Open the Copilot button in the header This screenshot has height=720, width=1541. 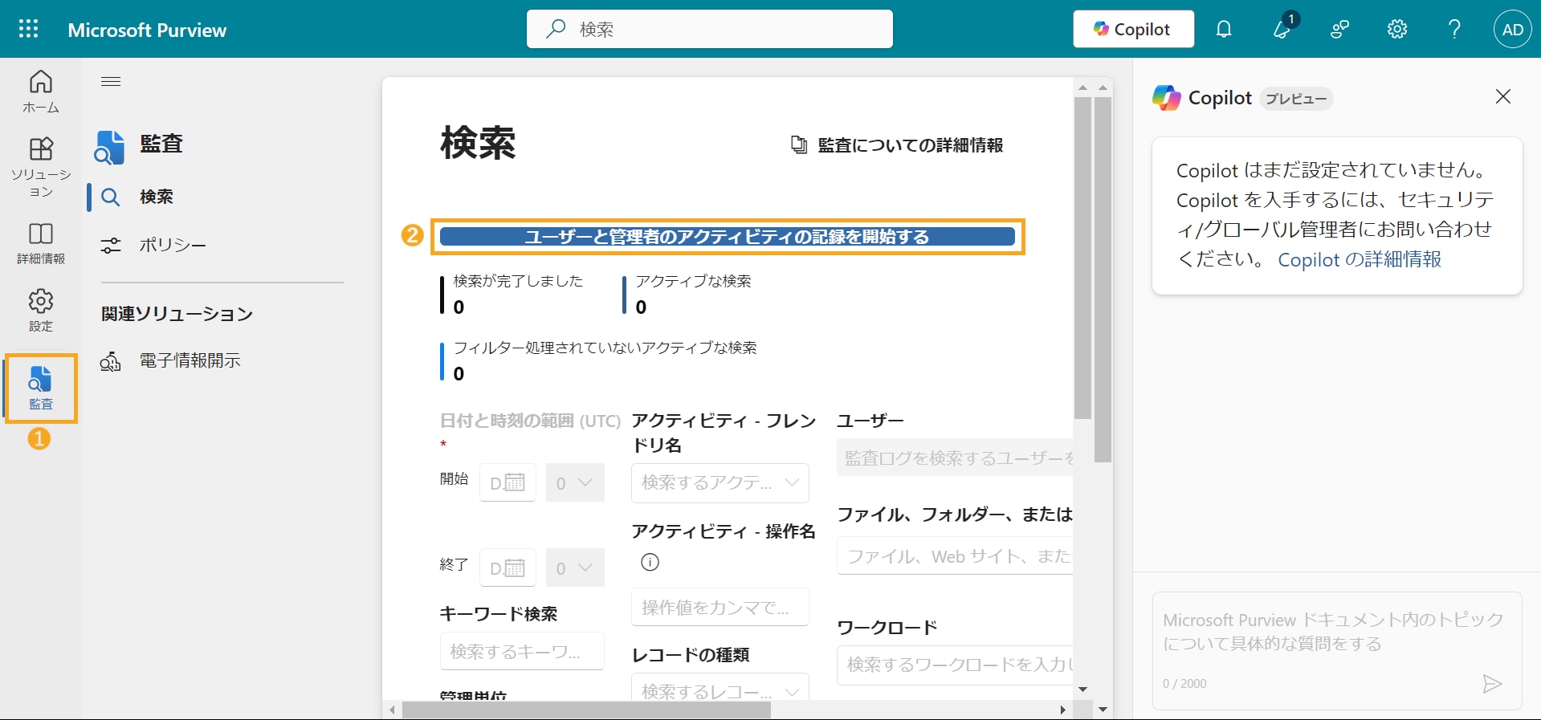[x=1133, y=30]
